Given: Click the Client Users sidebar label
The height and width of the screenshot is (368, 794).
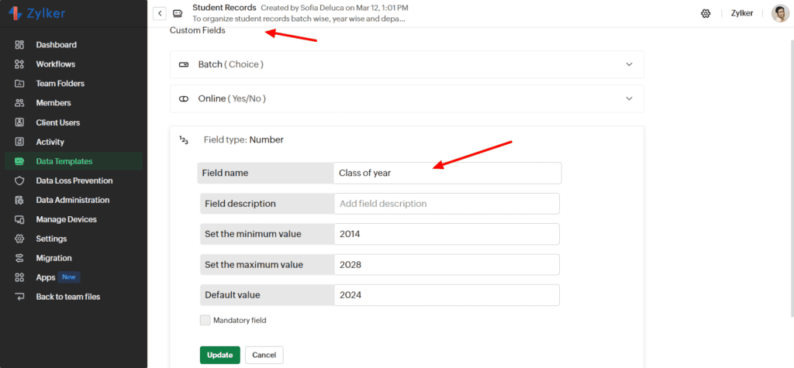Looking at the screenshot, I should point(57,122).
